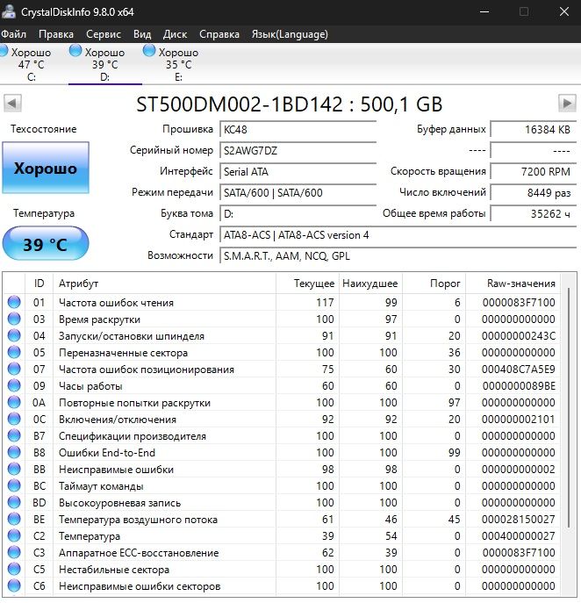Click the CrystalDiskInfo app icon in title bar
Screen dimensions: 581x603
click(9, 11)
